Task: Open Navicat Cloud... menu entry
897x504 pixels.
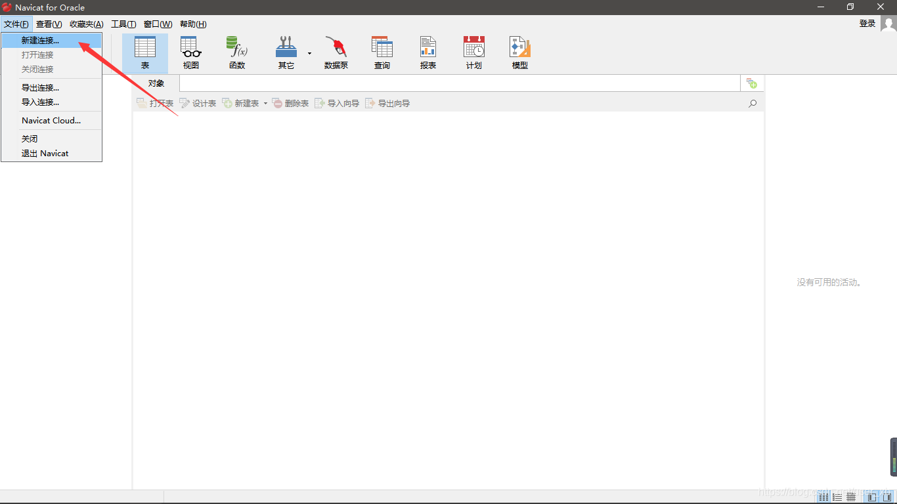Action: click(x=51, y=121)
